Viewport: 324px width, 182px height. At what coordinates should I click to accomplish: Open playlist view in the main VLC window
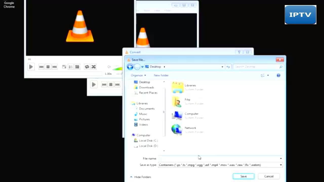[x=71, y=67]
